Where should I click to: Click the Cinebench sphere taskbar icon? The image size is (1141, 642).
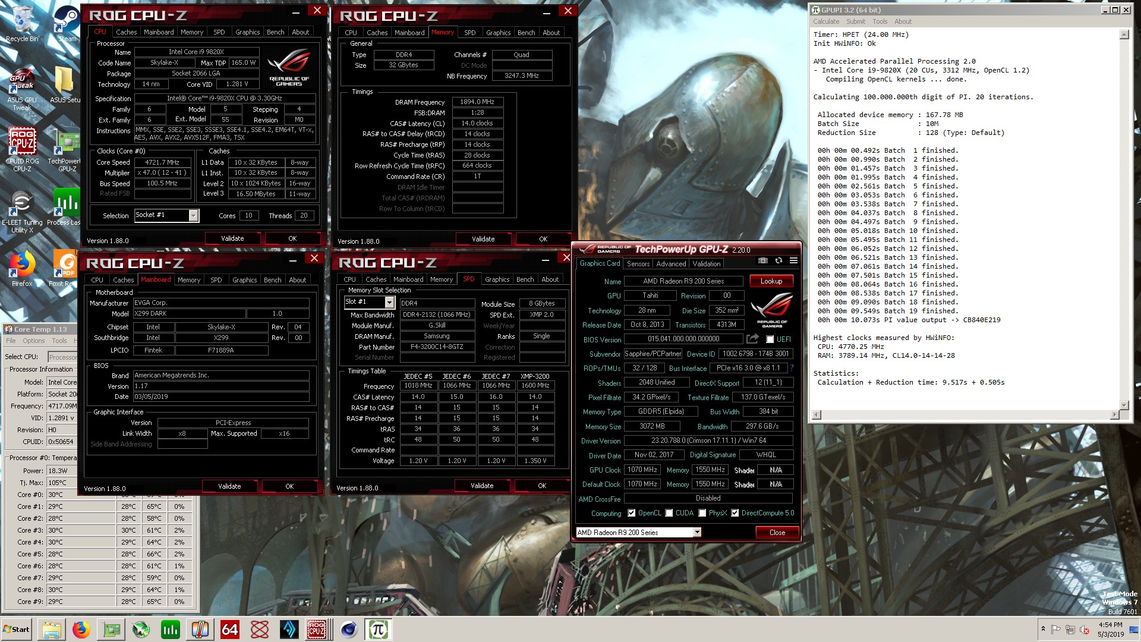pyautogui.click(x=349, y=630)
